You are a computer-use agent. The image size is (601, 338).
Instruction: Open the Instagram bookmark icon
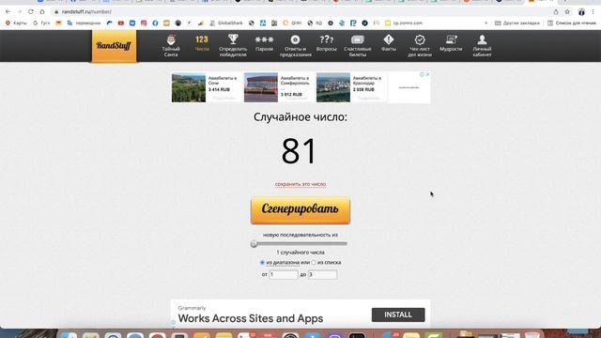coord(144,23)
